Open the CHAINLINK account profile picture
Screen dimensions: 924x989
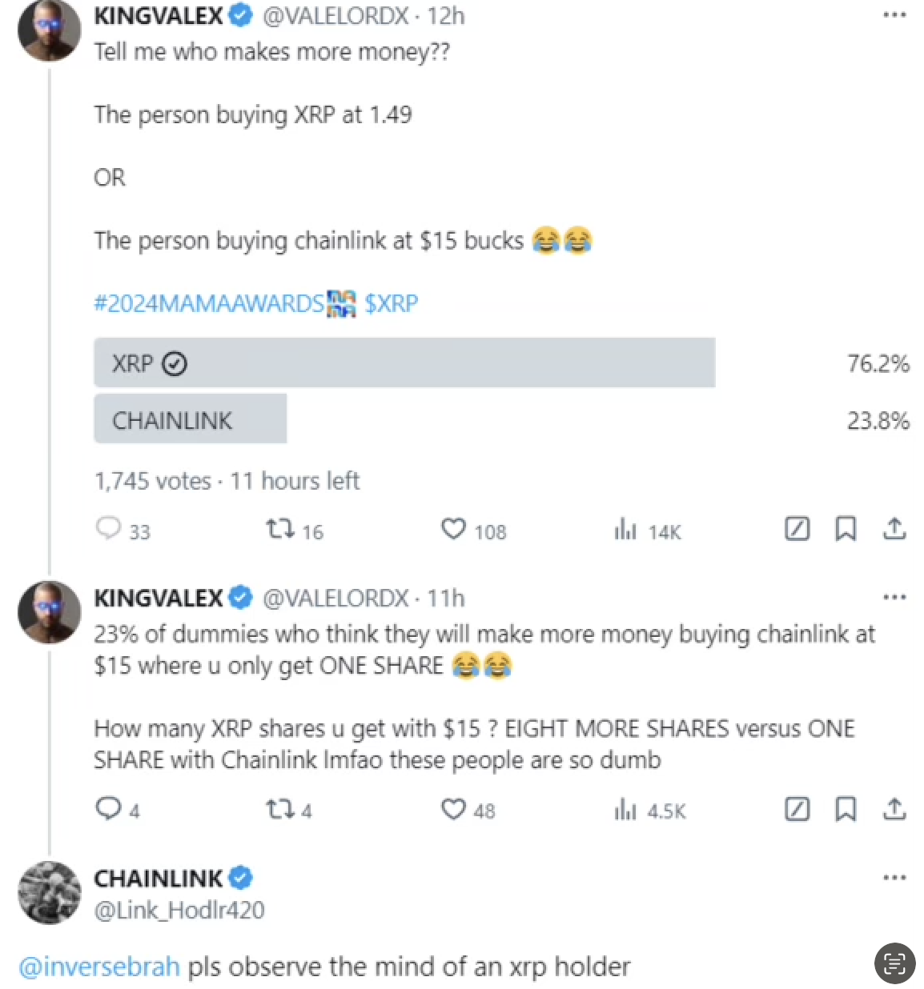pyautogui.click(x=49, y=893)
